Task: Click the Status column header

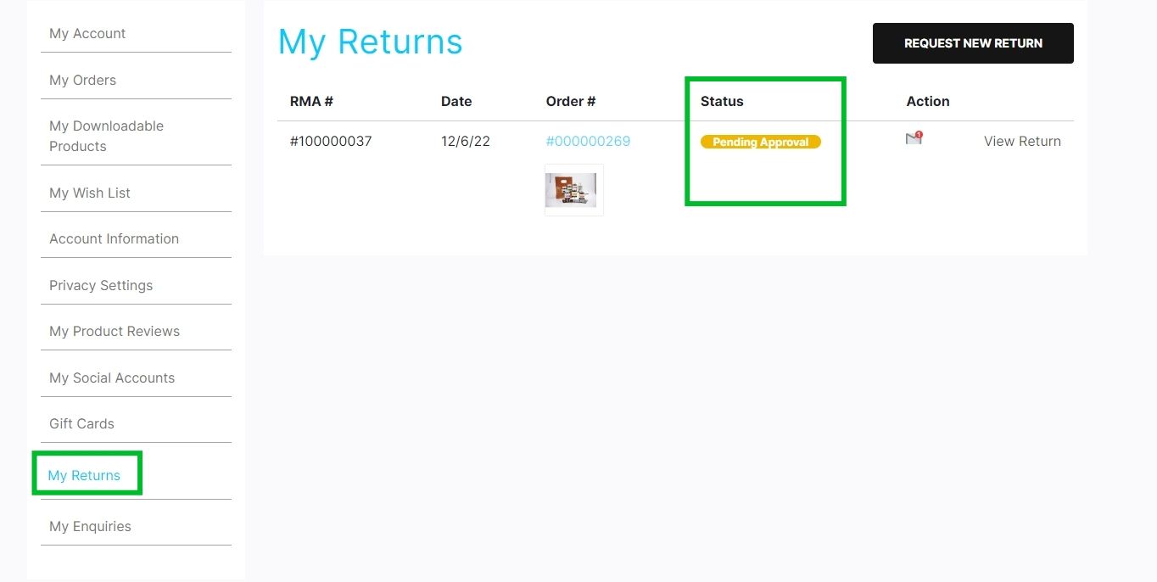Action: coord(722,102)
